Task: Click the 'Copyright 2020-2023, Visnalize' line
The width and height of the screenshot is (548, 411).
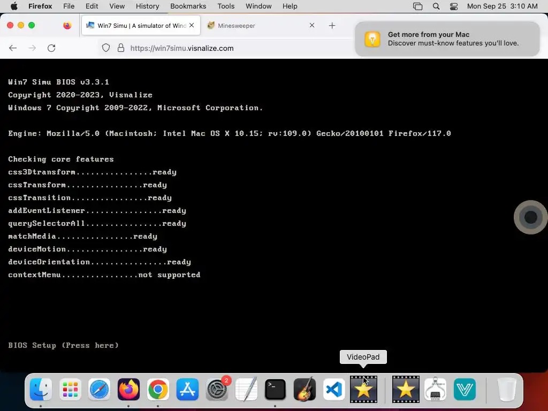Action: [x=80, y=95]
